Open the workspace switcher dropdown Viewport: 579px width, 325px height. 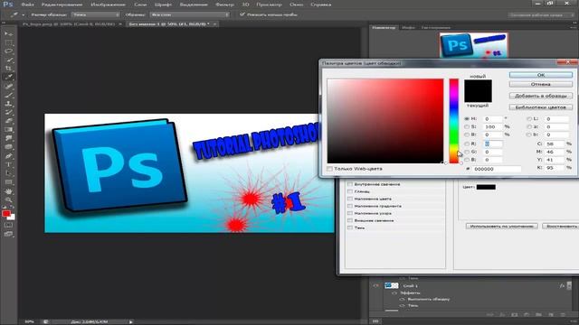click(x=541, y=14)
